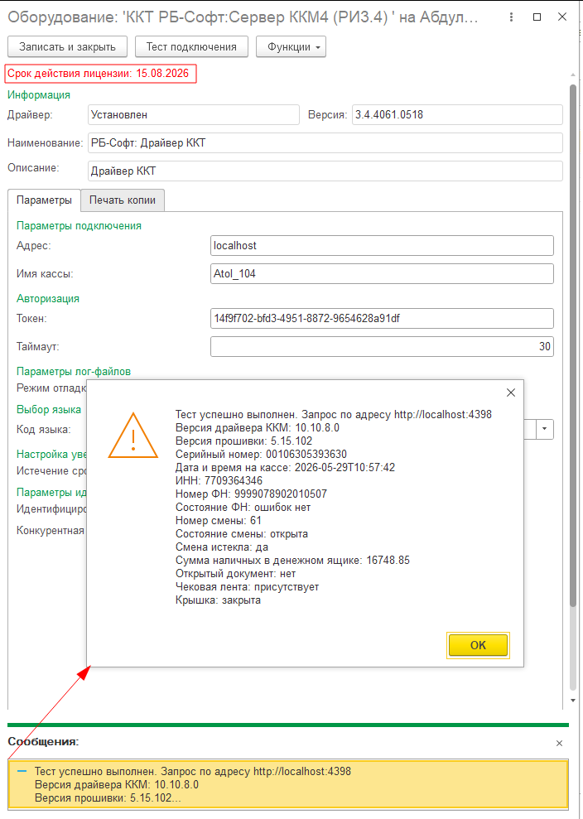Click 'Информация' section heading
583x819 pixels.
tap(39, 94)
